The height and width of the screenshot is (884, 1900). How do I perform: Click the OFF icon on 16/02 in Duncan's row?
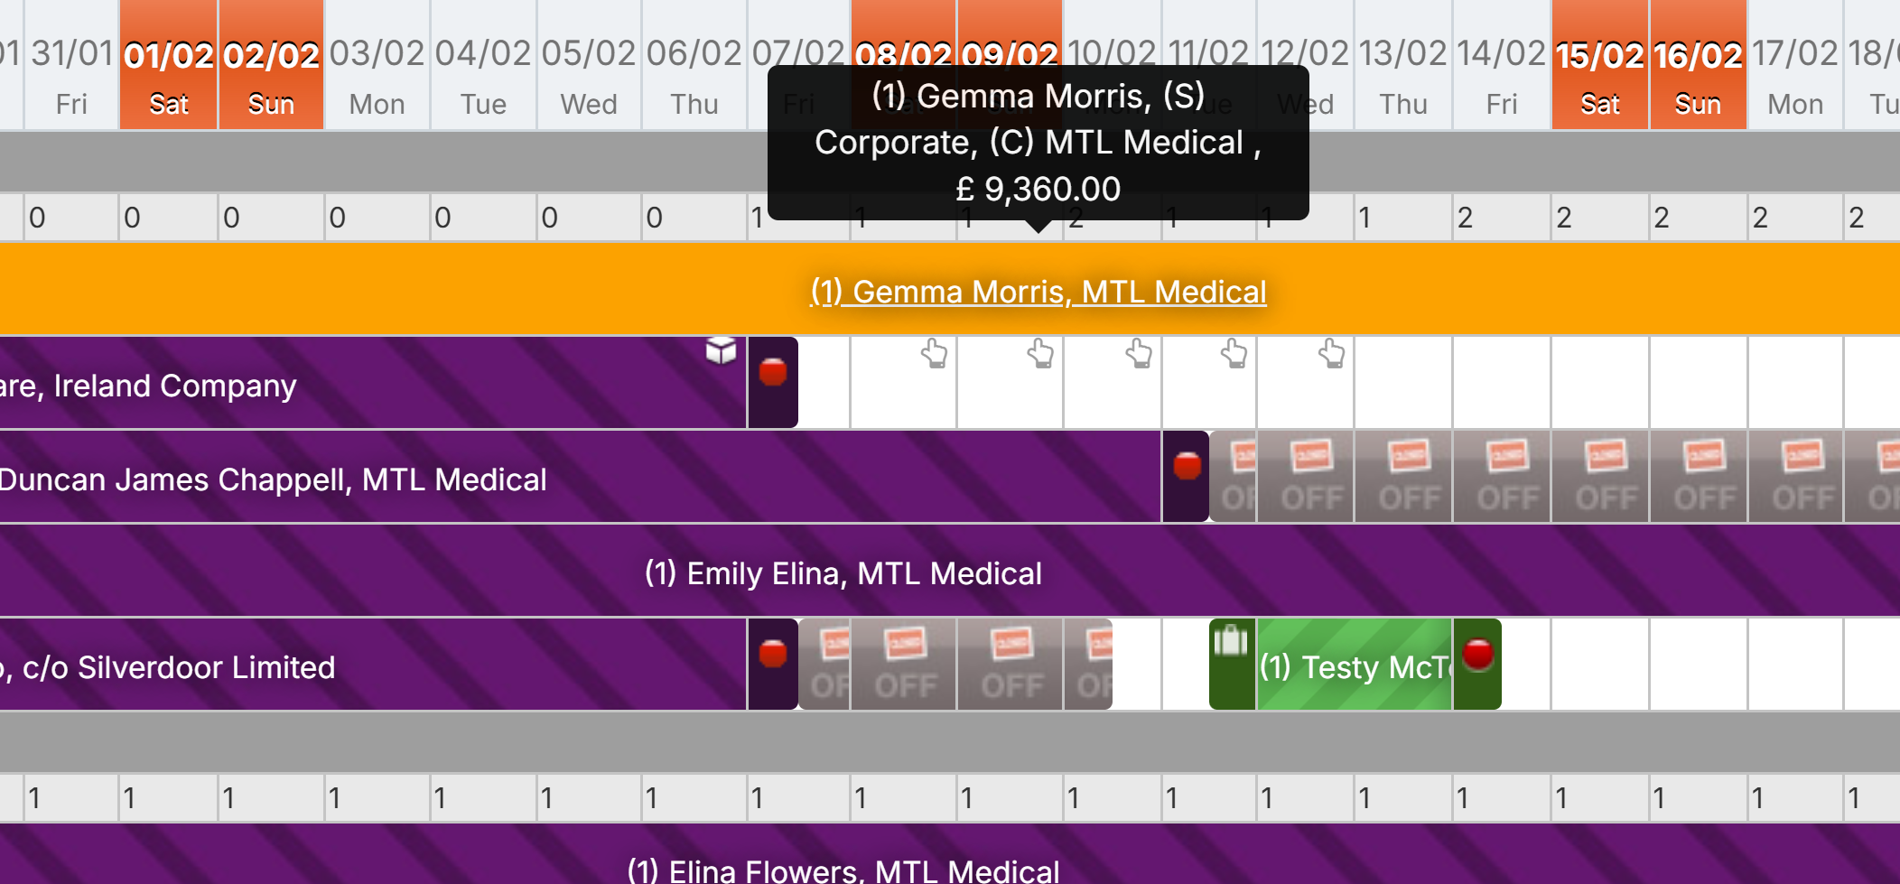[x=1704, y=477]
